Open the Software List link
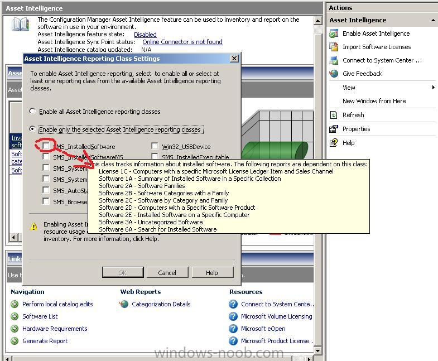The width and height of the screenshot is (438, 361). pyautogui.click(x=40, y=316)
